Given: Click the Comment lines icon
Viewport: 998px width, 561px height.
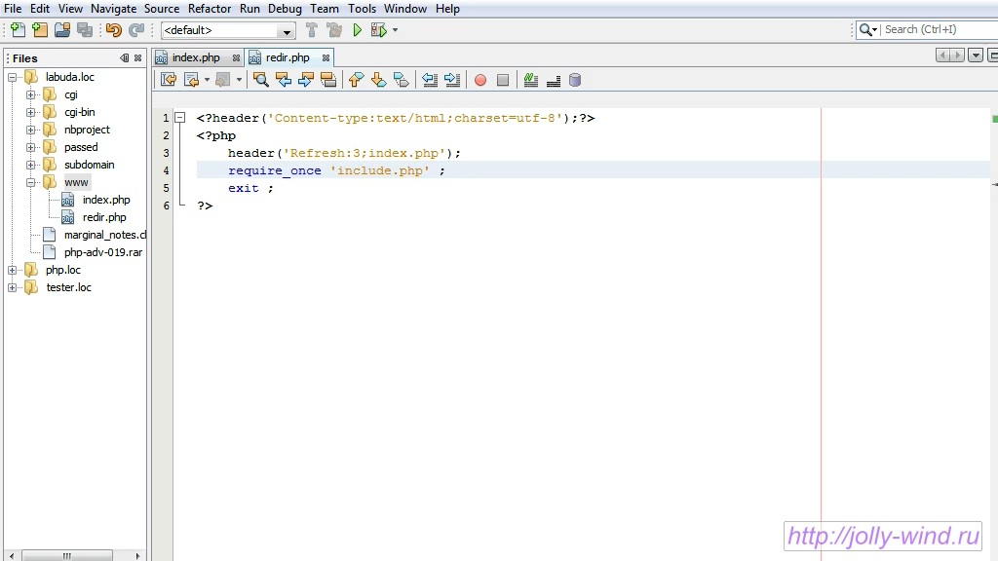Looking at the screenshot, I should pyautogui.click(x=531, y=80).
